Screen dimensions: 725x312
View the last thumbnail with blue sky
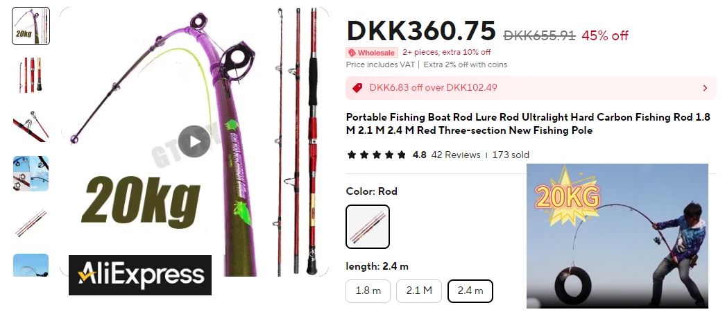click(x=31, y=265)
